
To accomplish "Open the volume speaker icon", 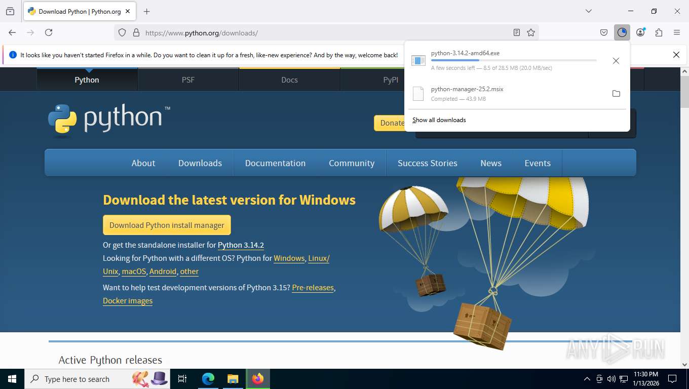I will click(x=611, y=379).
